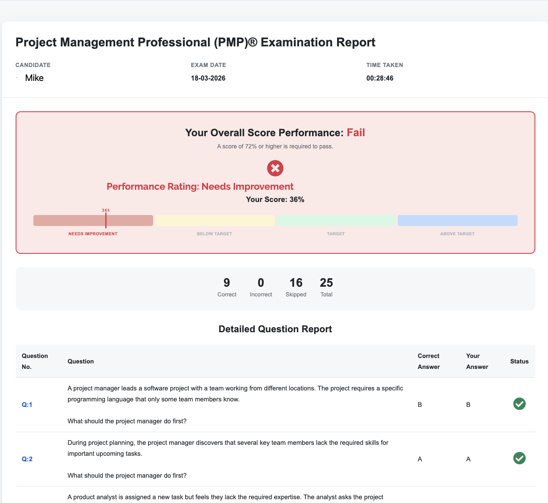
Task: Click the Target green segment
Action: pyautogui.click(x=336, y=221)
